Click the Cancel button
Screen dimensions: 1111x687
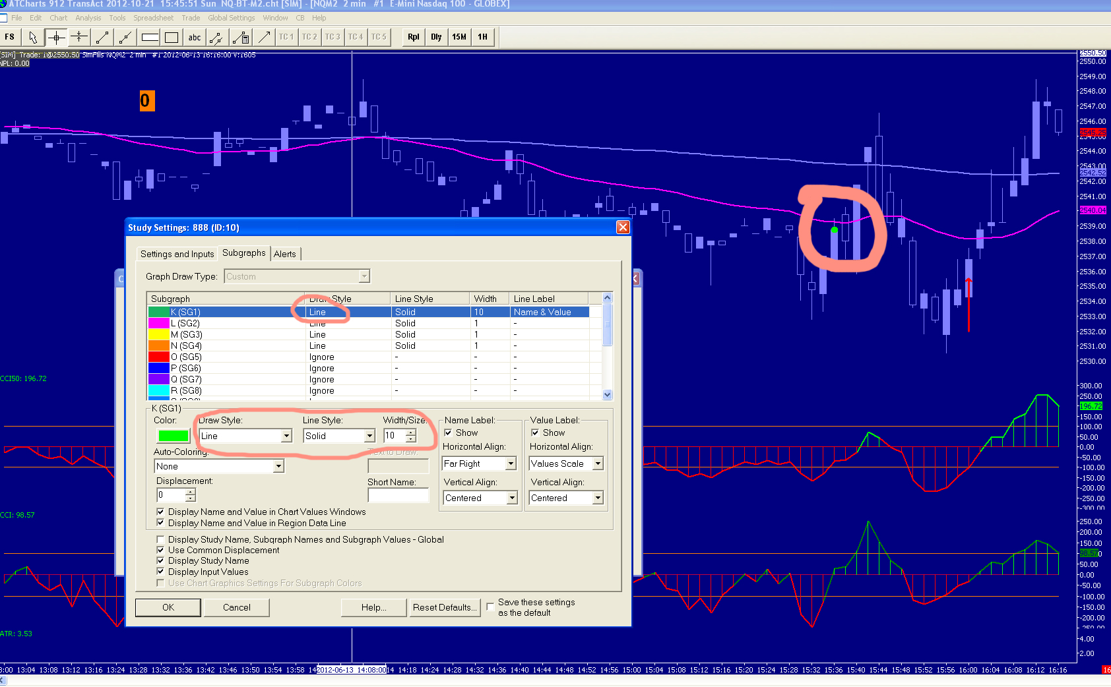point(237,607)
